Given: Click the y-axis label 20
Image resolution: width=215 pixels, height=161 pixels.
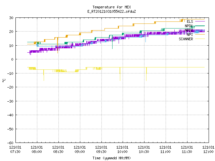Looking at the screenshot, I should (11, 32).
